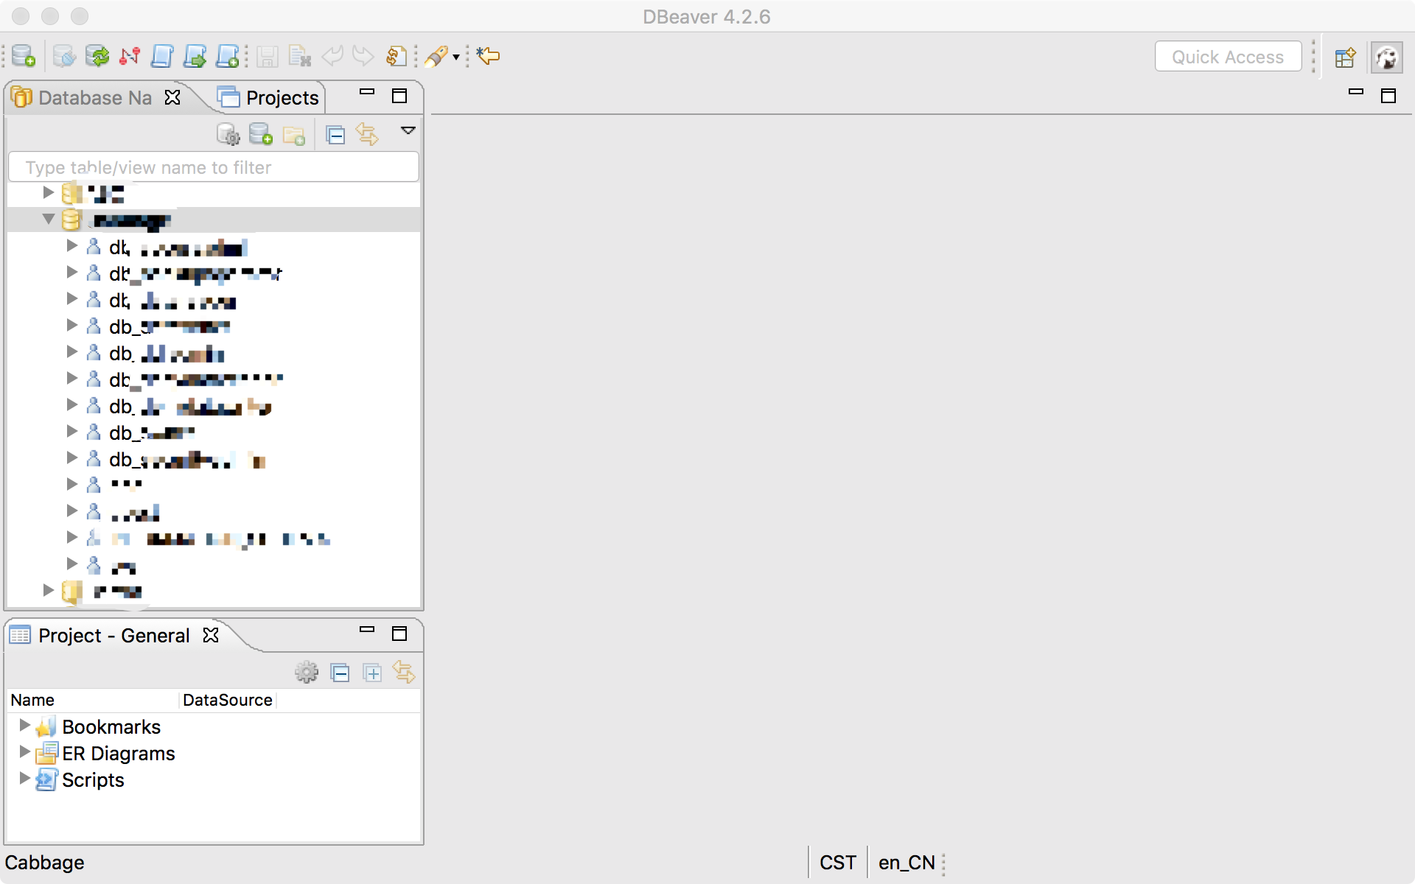Open Recent SQL script (green arrow scroll)
The image size is (1415, 884).
pos(195,56)
